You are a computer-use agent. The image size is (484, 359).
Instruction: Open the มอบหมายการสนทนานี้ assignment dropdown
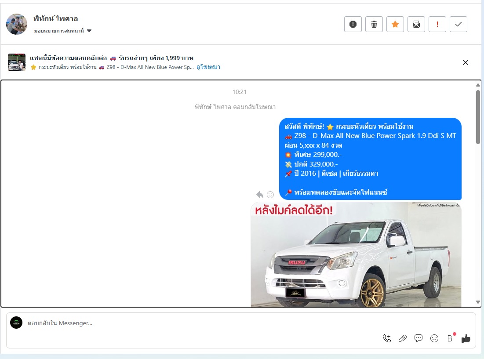63,31
